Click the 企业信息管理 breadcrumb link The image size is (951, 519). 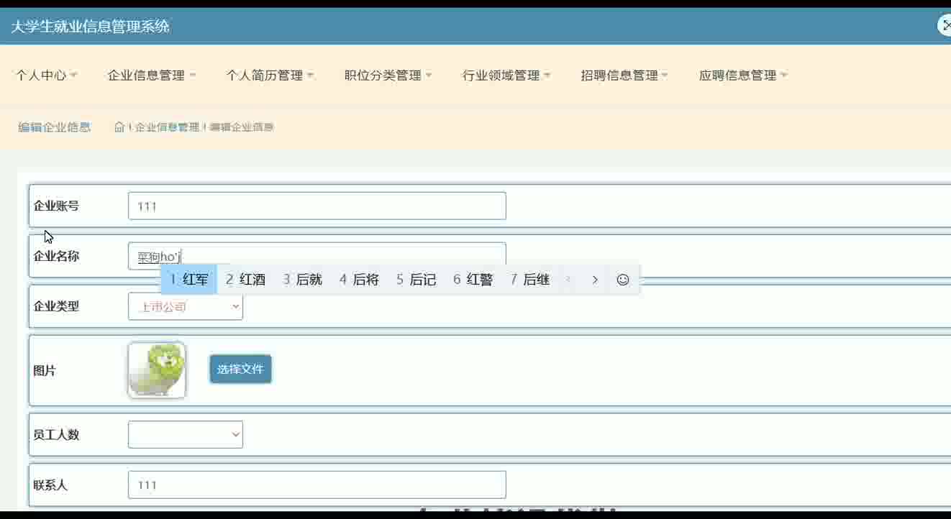point(167,127)
